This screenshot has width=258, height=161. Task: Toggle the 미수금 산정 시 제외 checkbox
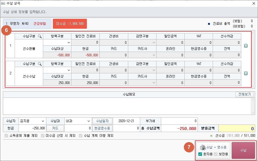coord(43,136)
